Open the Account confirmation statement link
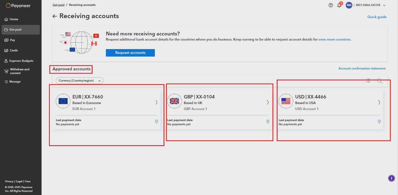 click(362, 69)
